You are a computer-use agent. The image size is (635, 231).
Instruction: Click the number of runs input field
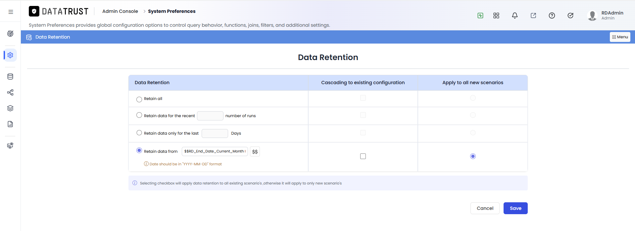[210, 116]
